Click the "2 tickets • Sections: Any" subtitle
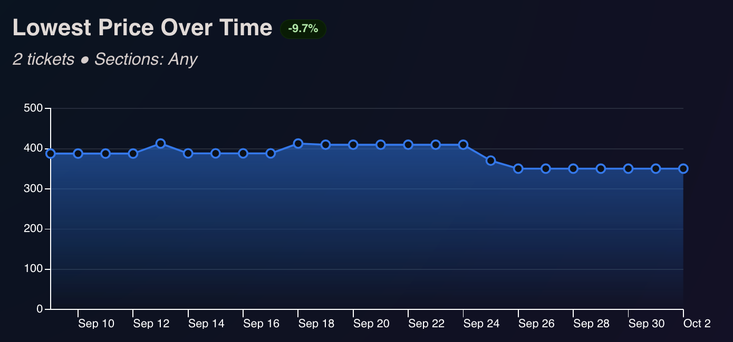This screenshot has height=342, width=733. [x=104, y=59]
